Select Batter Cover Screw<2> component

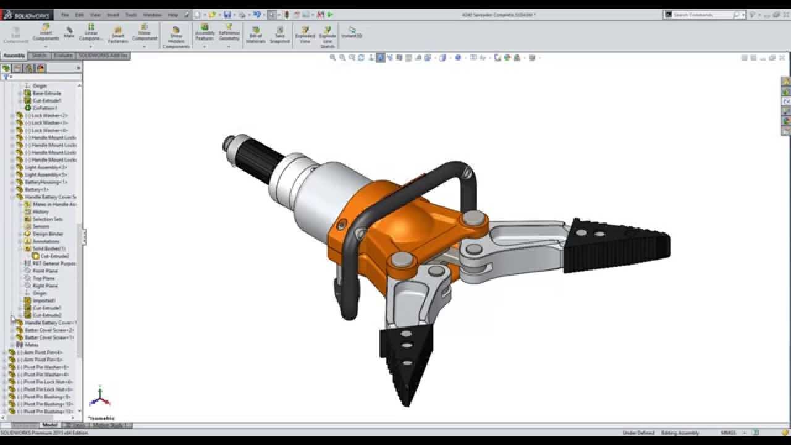click(x=49, y=331)
